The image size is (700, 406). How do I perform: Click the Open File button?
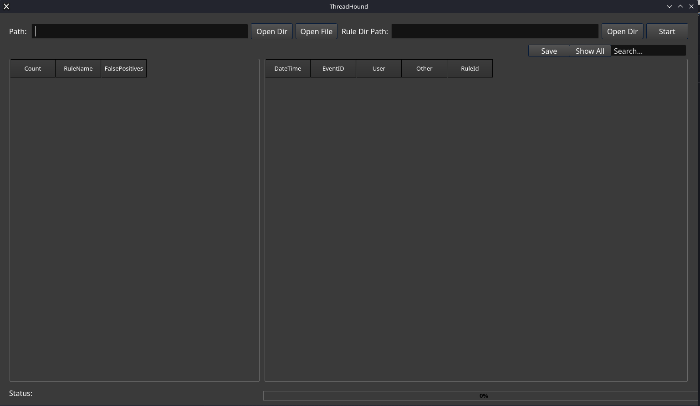click(x=317, y=31)
